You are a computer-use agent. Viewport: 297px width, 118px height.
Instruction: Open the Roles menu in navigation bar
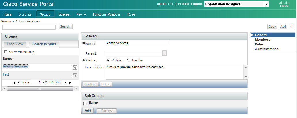[x=132, y=14]
